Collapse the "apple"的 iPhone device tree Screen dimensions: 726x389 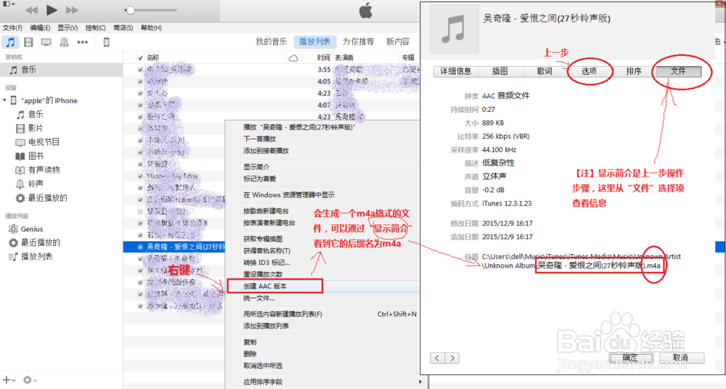click(4, 100)
